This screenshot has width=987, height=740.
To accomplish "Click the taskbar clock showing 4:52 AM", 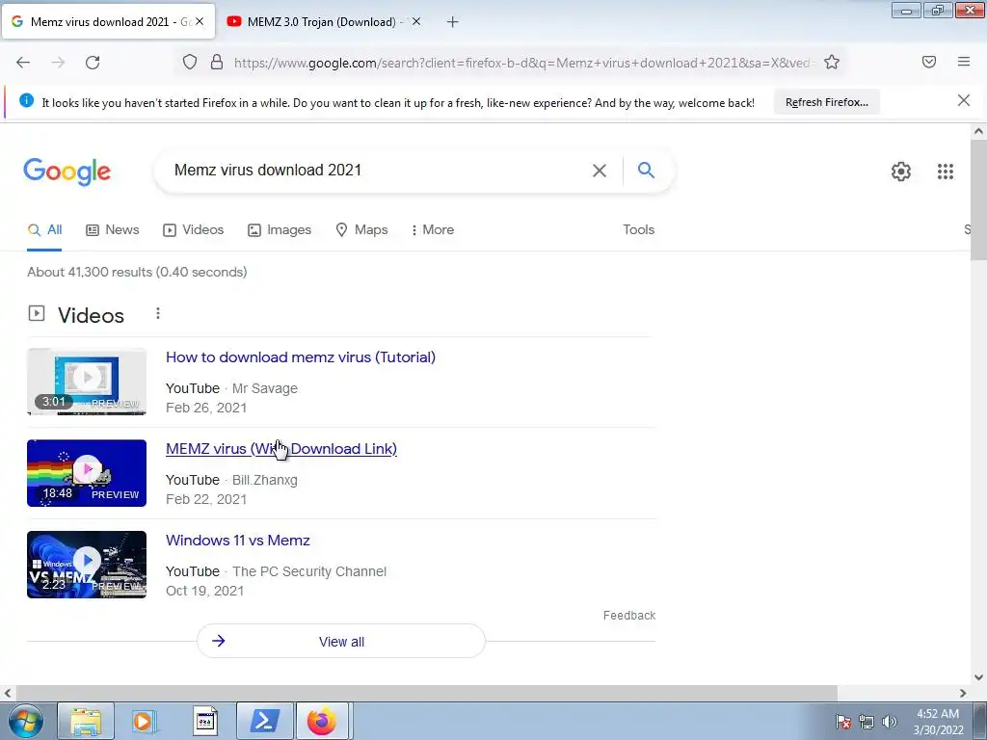I will (x=938, y=722).
